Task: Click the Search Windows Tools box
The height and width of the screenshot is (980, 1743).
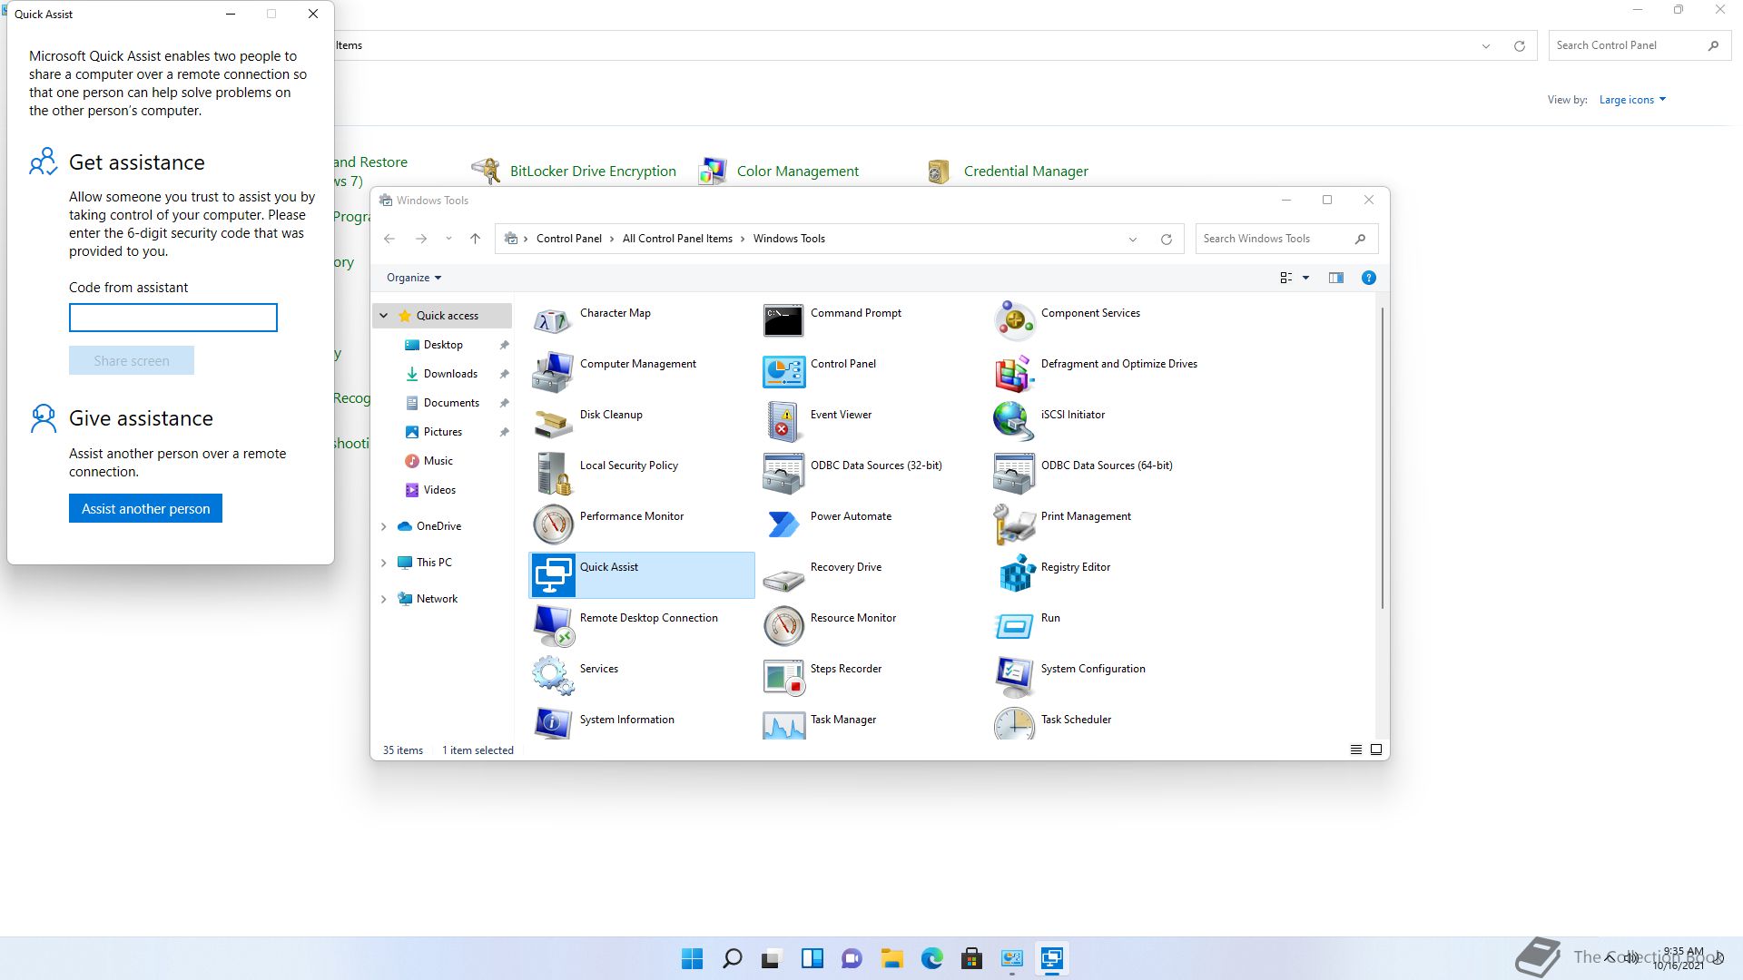Action: (1286, 239)
